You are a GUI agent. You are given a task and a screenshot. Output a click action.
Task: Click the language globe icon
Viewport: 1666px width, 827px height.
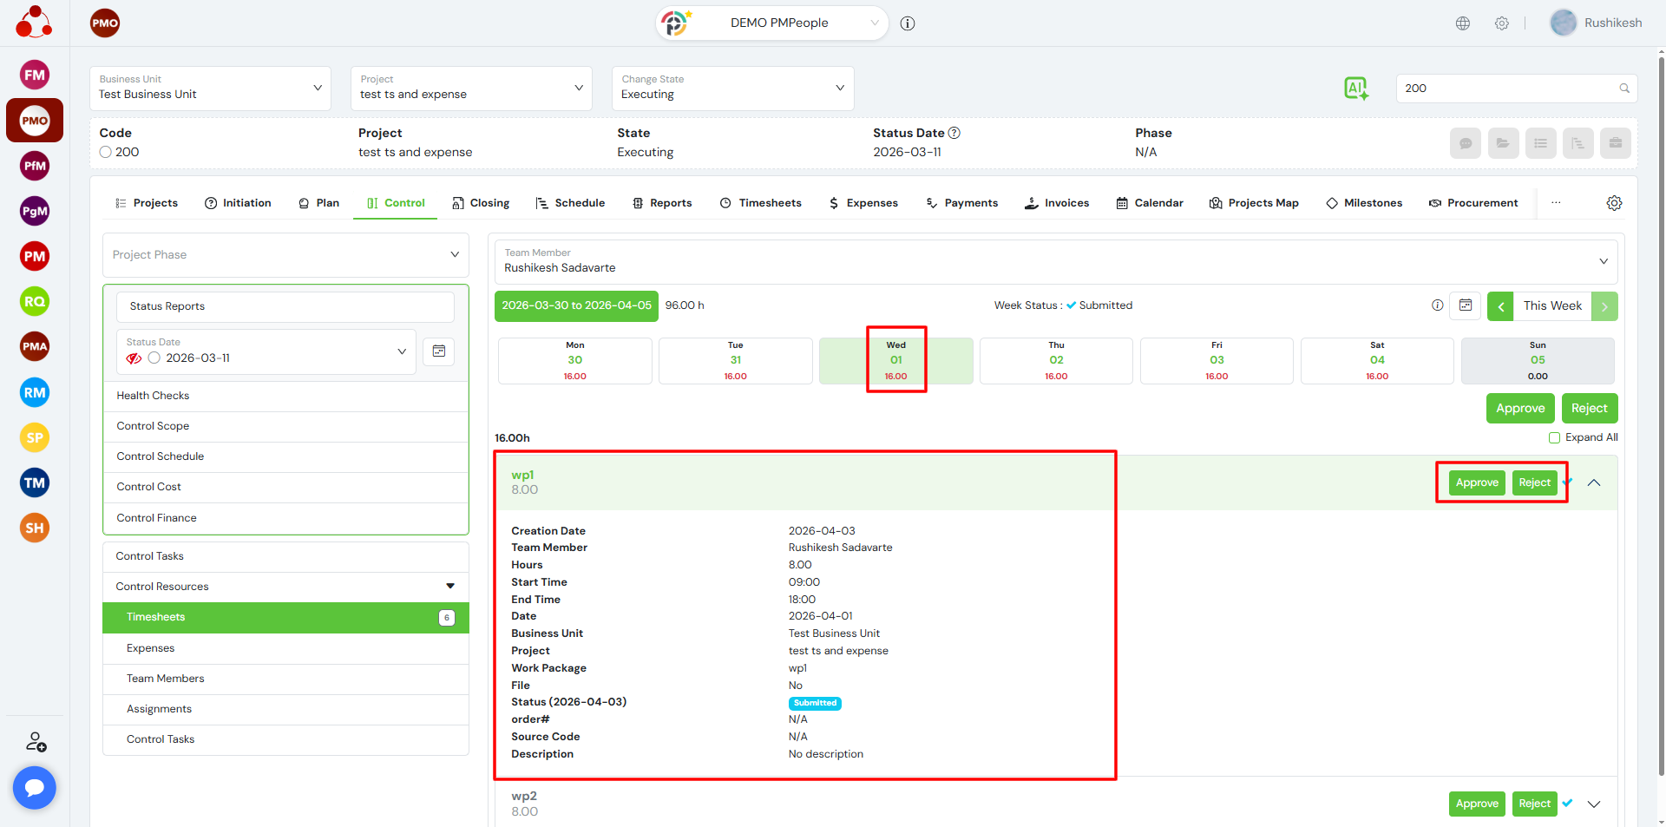coord(1463,23)
